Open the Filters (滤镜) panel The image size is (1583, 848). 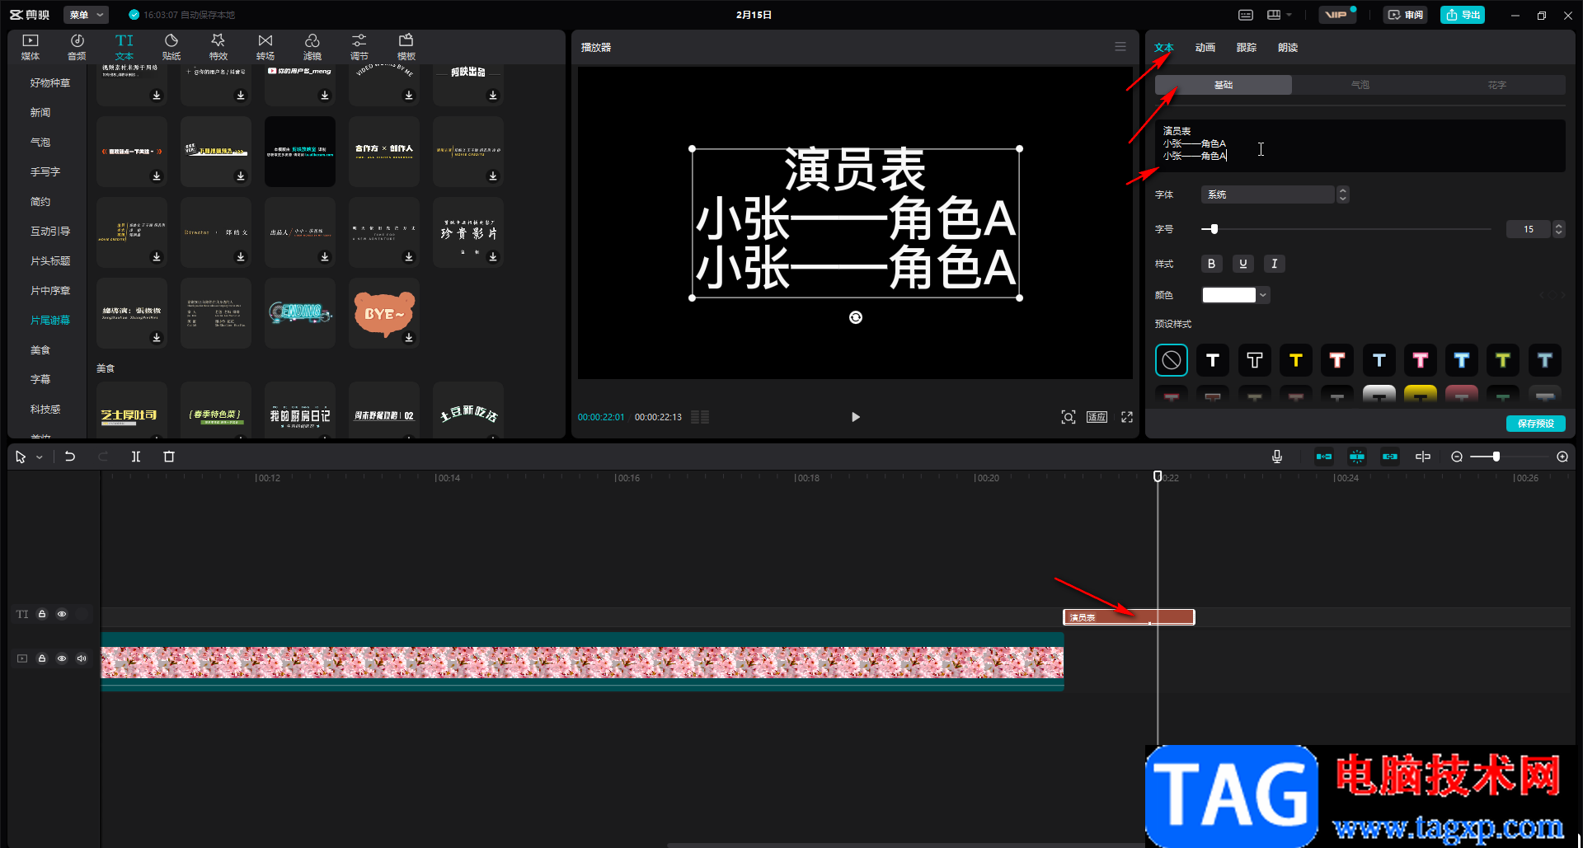312,47
